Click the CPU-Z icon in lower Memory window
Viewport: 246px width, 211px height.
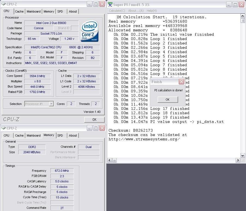click(4, 128)
